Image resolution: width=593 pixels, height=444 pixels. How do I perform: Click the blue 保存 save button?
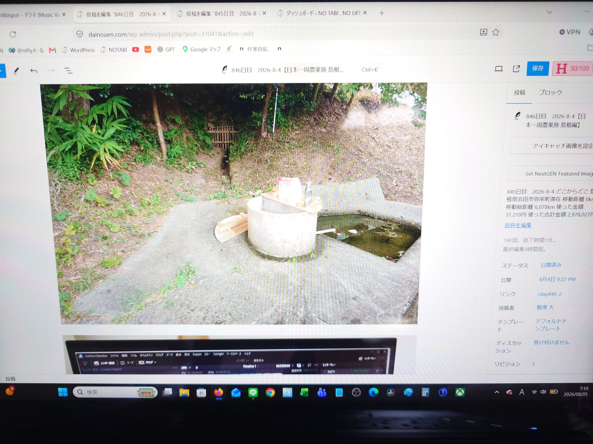[538, 69]
